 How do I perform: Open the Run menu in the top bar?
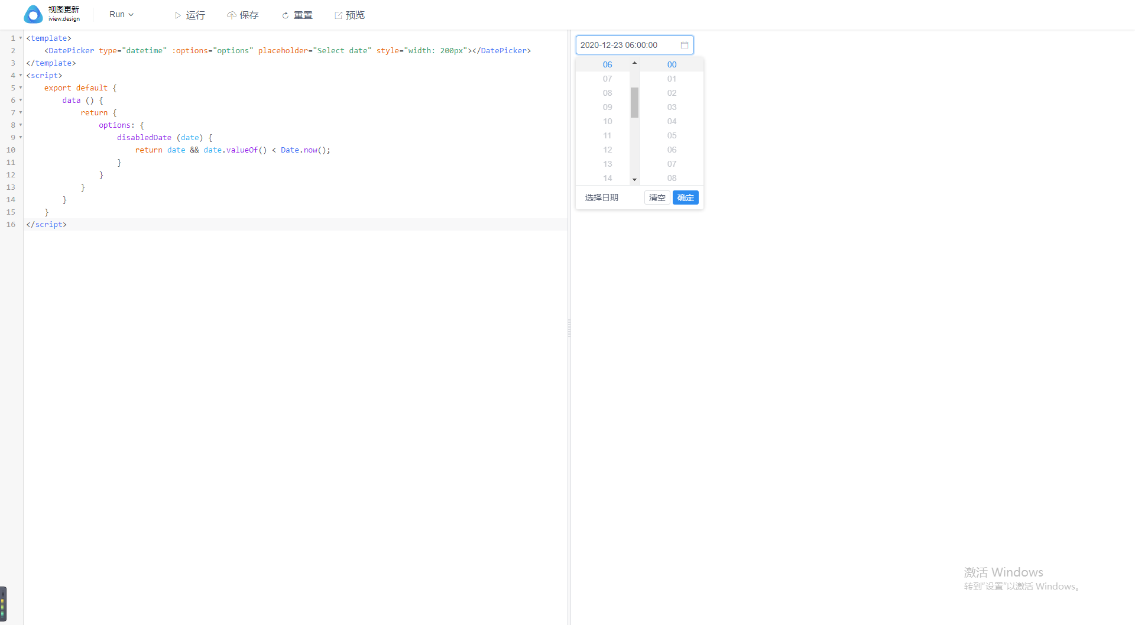[121, 14]
